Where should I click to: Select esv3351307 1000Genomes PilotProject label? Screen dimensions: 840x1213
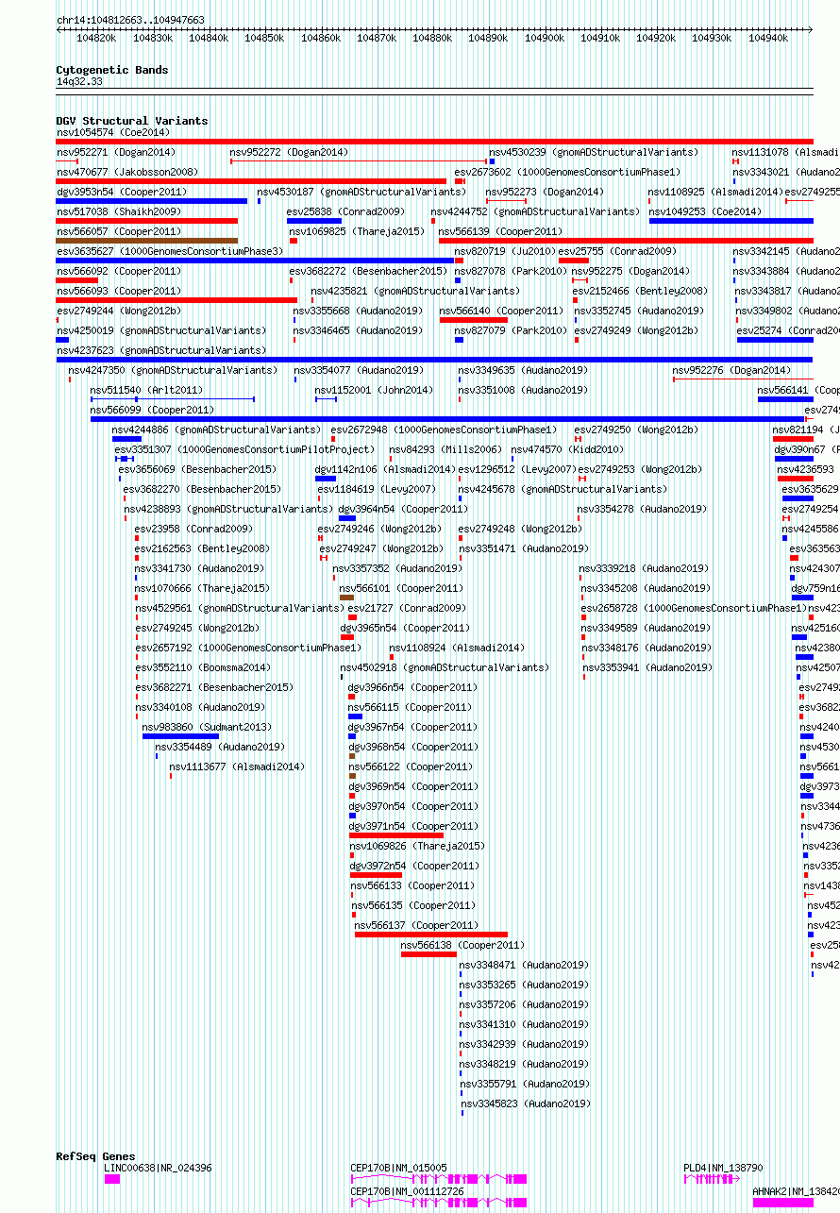tap(245, 449)
